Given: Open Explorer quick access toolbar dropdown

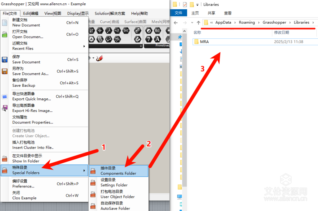Looking at the screenshot, I should point(197,5).
